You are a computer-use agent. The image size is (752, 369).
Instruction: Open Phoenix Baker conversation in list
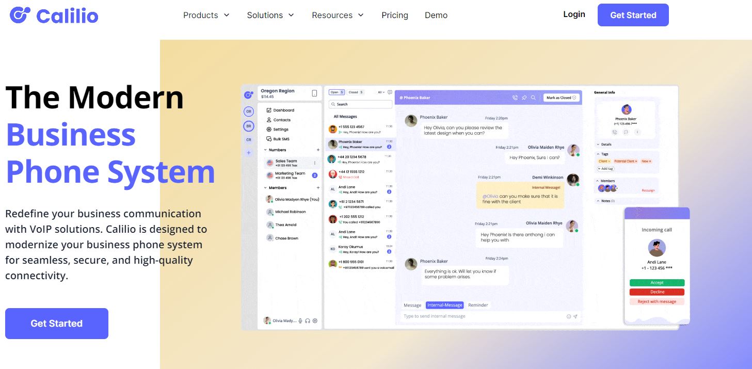click(x=360, y=144)
